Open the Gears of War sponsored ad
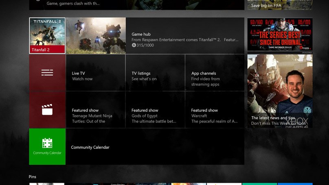 point(280,35)
